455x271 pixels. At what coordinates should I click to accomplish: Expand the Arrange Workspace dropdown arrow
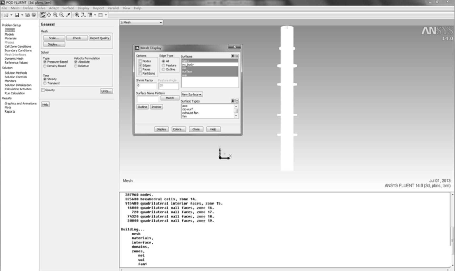coord(95,15)
